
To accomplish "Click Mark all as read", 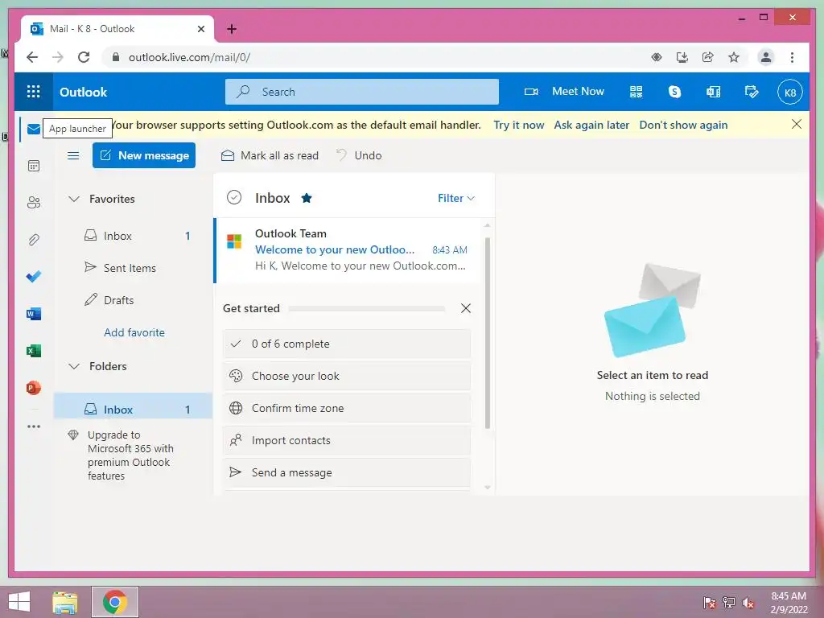I will [x=270, y=155].
